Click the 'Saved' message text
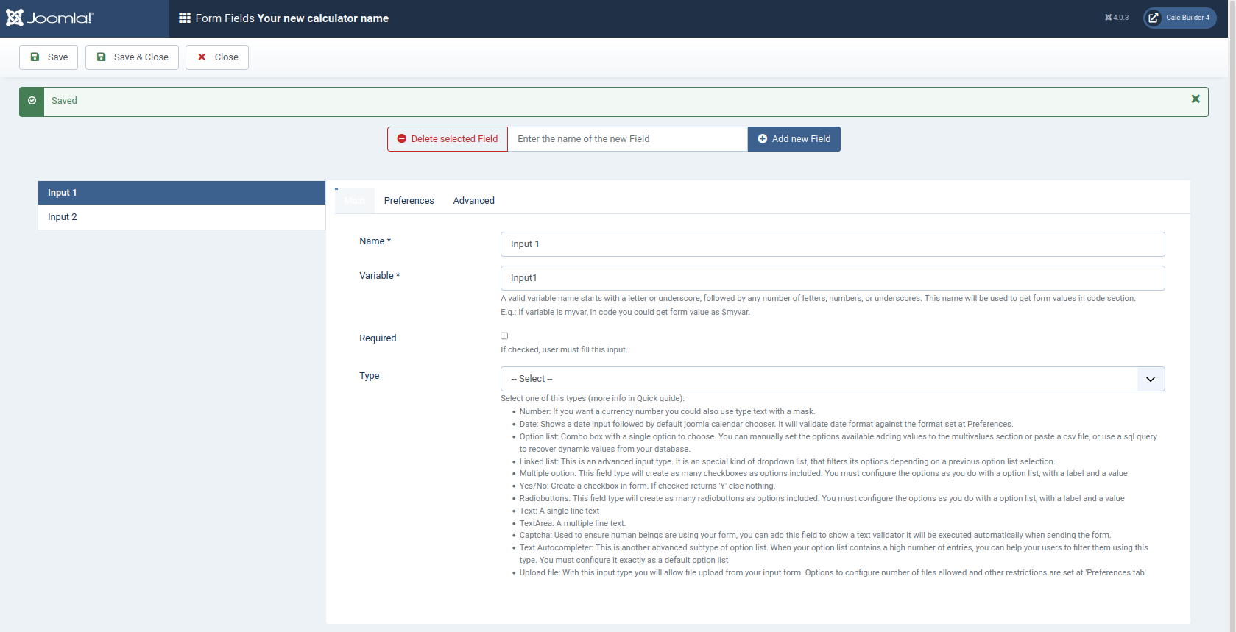Viewport: 1236px width, 632px height. click(x=64, y=101)
